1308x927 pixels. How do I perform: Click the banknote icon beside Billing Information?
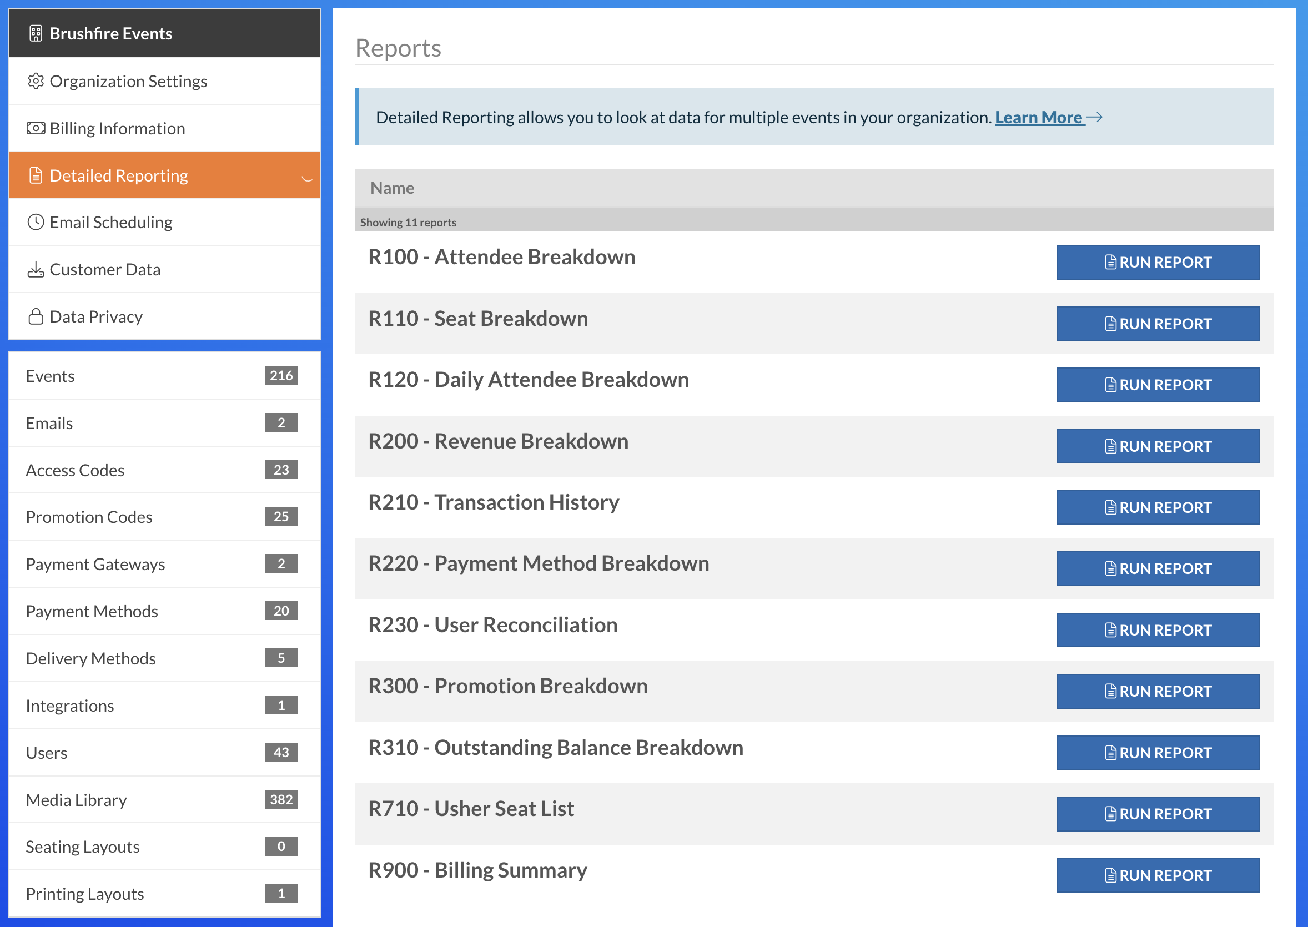pos(36,128)
